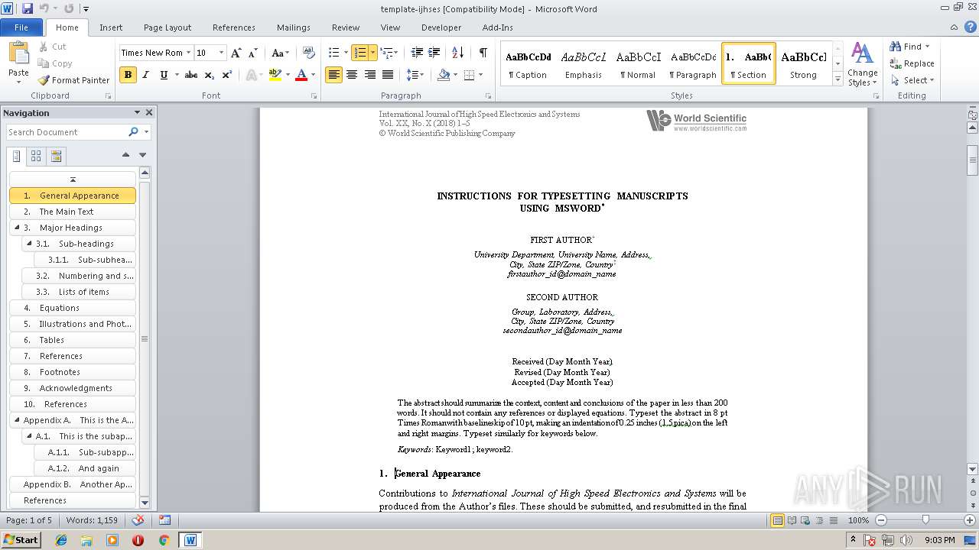Open Change Styles menu
This screenshot has height=550, width=979.
(x=862, y=64)
